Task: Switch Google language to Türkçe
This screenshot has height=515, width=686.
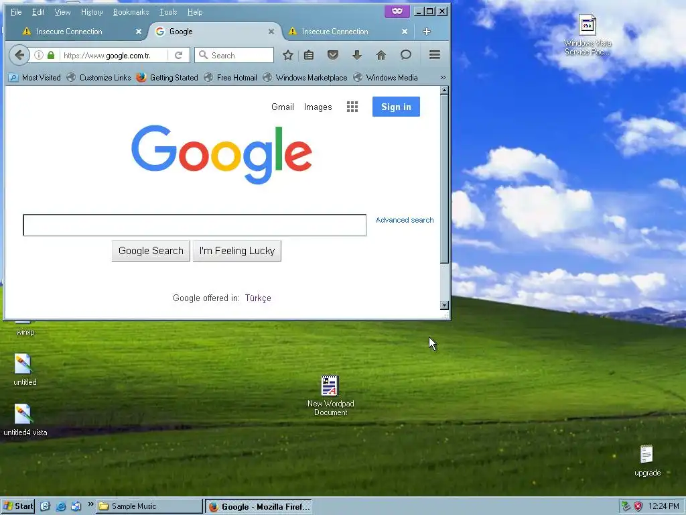Action: pos(258,298)
